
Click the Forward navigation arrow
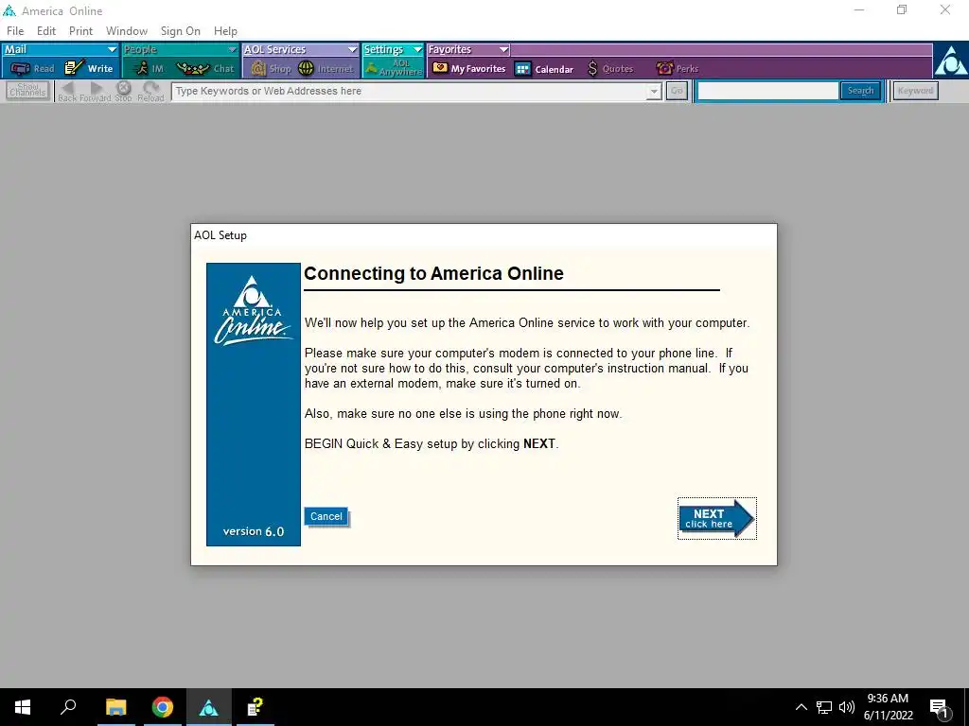tap(96, 92)
